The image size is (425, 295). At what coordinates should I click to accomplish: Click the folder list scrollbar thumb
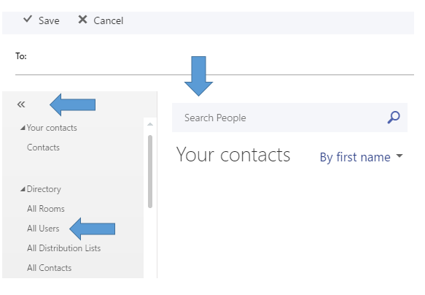coord(150,172)
